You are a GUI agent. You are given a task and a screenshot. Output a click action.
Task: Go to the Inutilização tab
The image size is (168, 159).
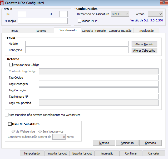point(146,31)
